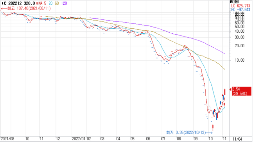Click the 02 month label on date axis
The image size is (253, 142).
[89, 139]
